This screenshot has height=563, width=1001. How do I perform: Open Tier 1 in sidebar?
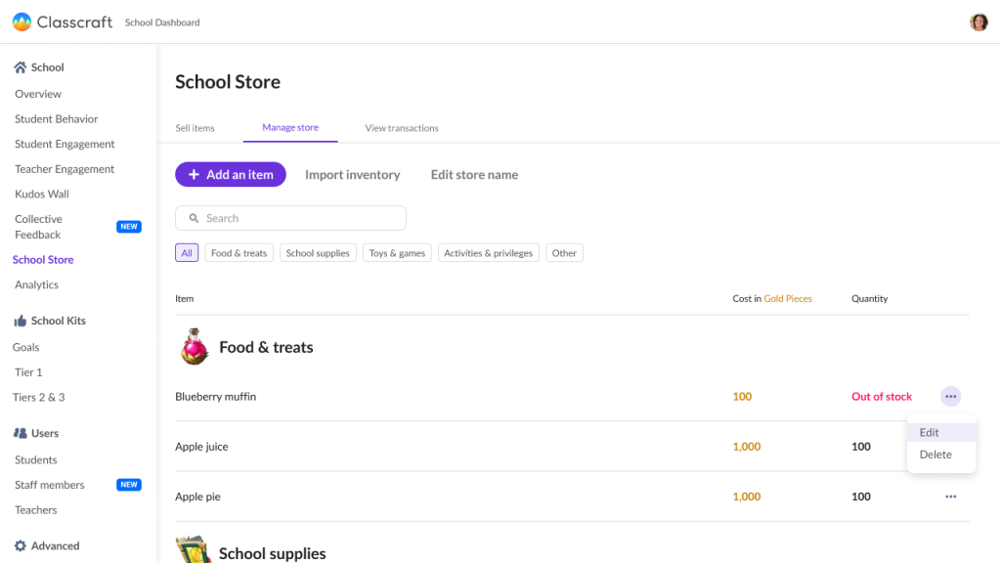click(x=28, y=372)
